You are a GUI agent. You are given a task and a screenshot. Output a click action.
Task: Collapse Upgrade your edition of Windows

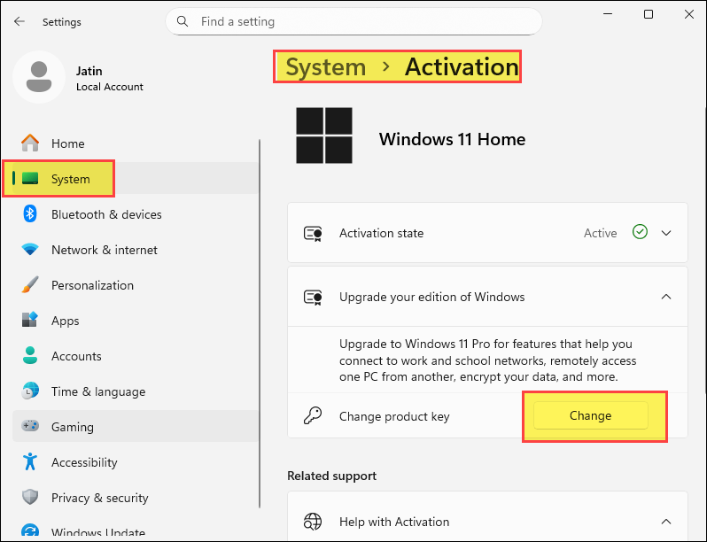(x=666, y=297)
